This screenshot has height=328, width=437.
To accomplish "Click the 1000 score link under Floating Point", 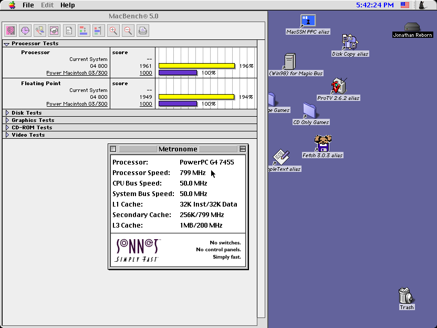I will (x=146, y=104).
